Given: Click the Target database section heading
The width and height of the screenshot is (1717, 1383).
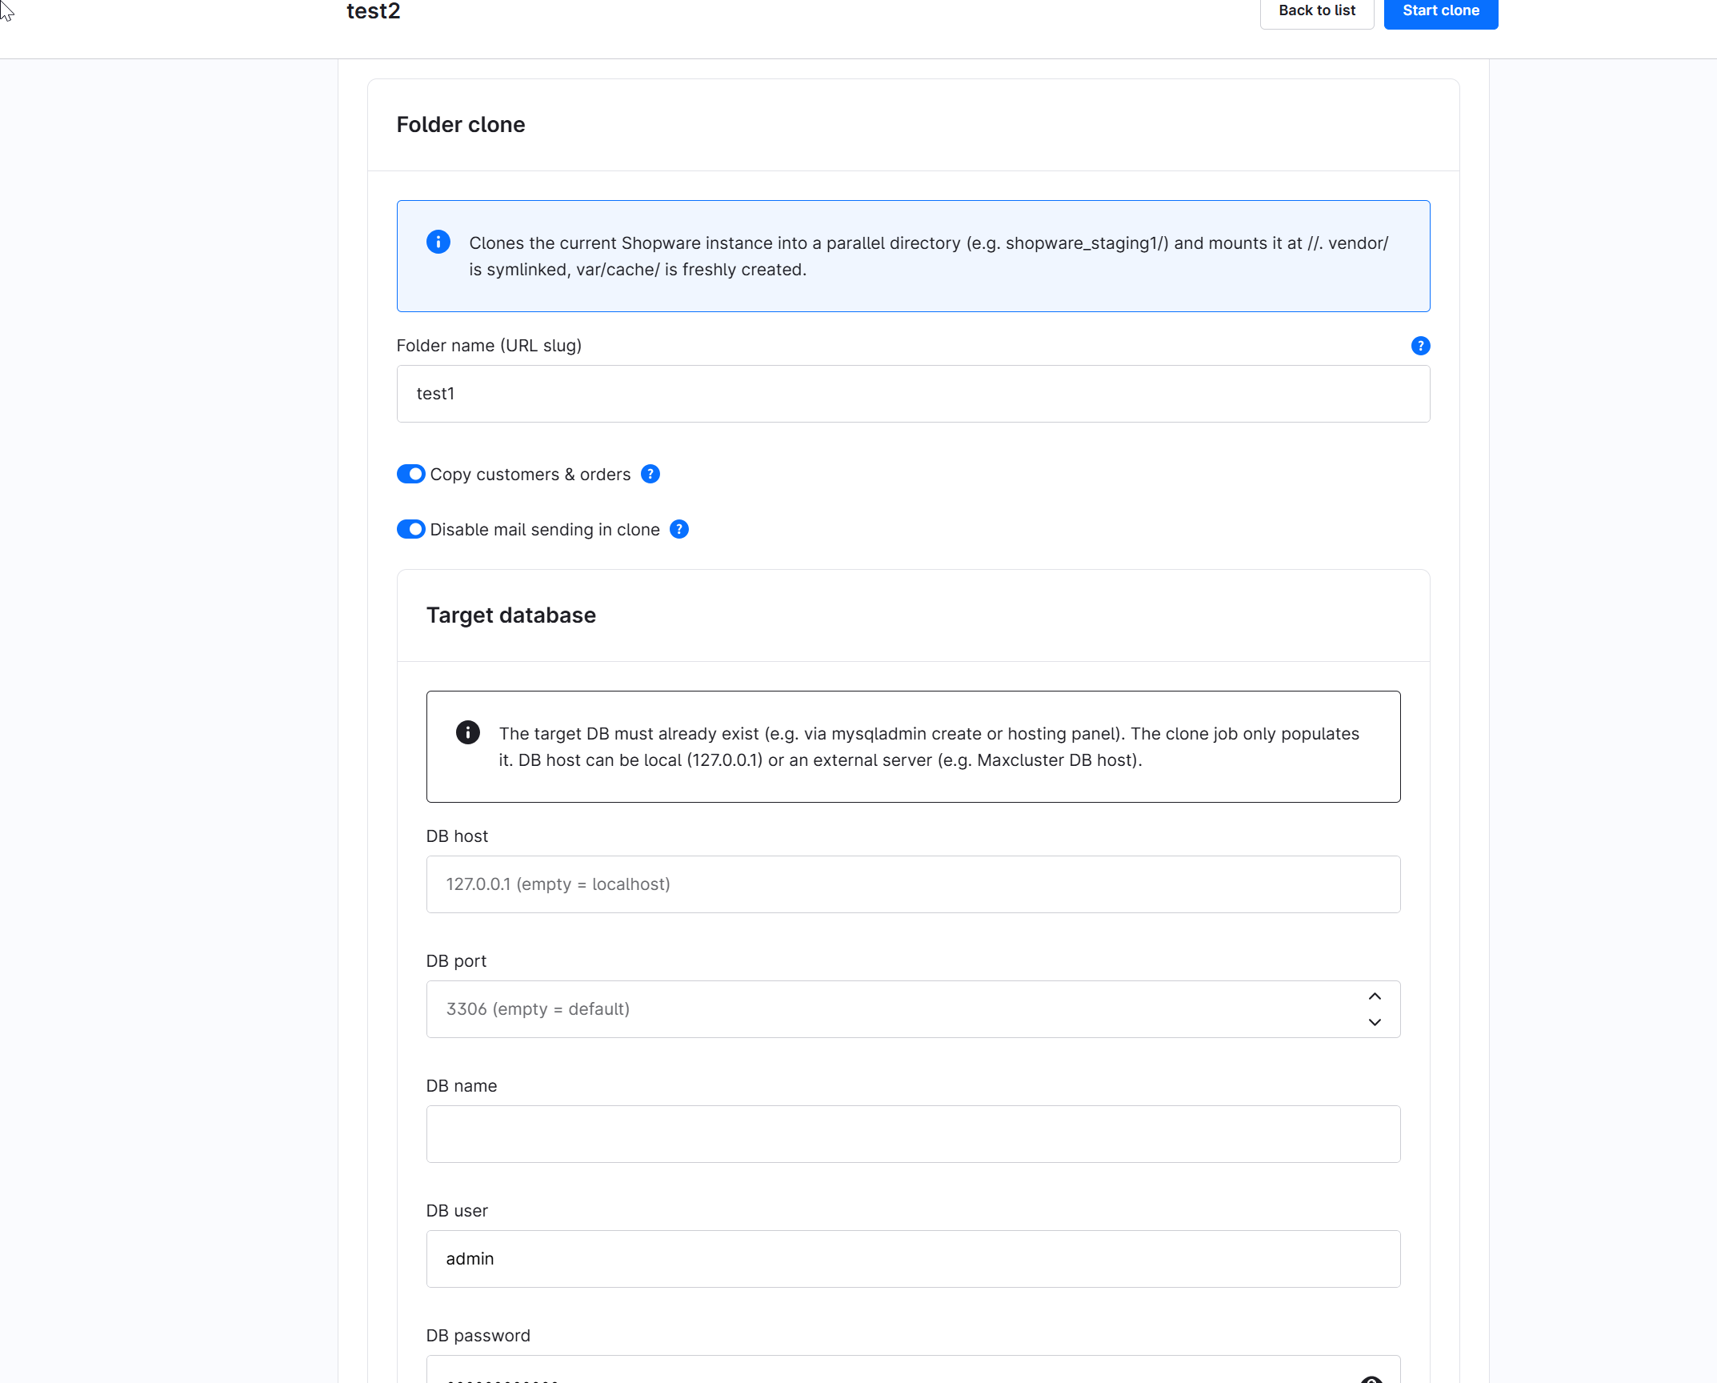Looking at the screenshot, I should pos(511,615).
